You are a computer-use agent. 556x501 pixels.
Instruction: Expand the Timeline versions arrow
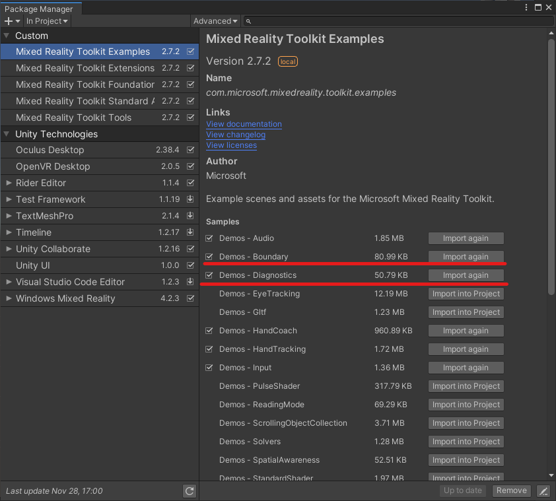9,232
